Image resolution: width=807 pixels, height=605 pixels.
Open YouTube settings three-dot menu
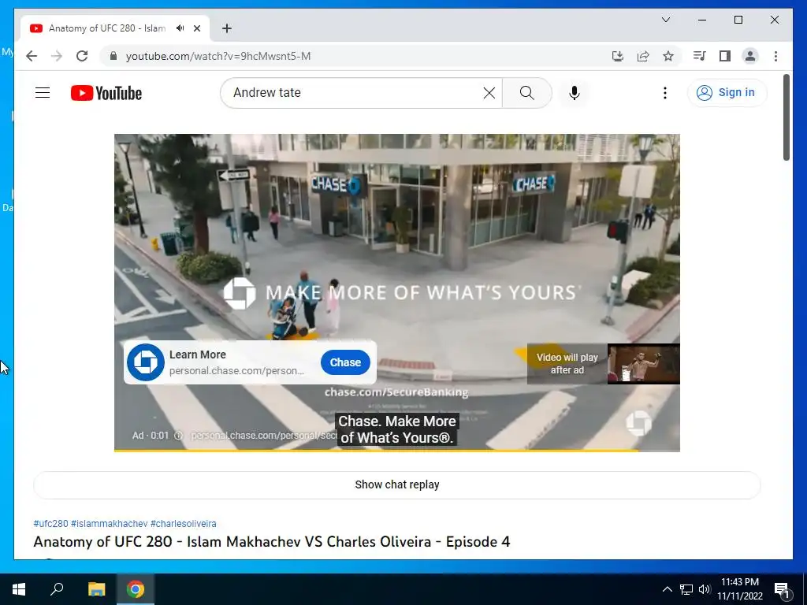[x=665, y=93]
